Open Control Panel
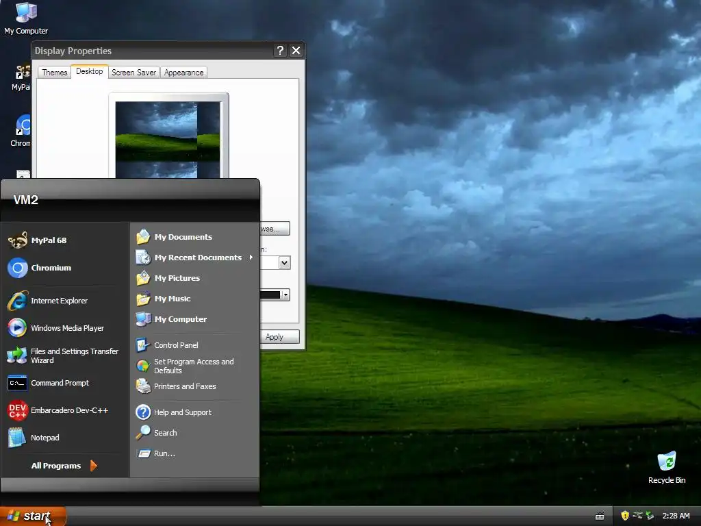The image size is (701, 526). coord(167,345)
